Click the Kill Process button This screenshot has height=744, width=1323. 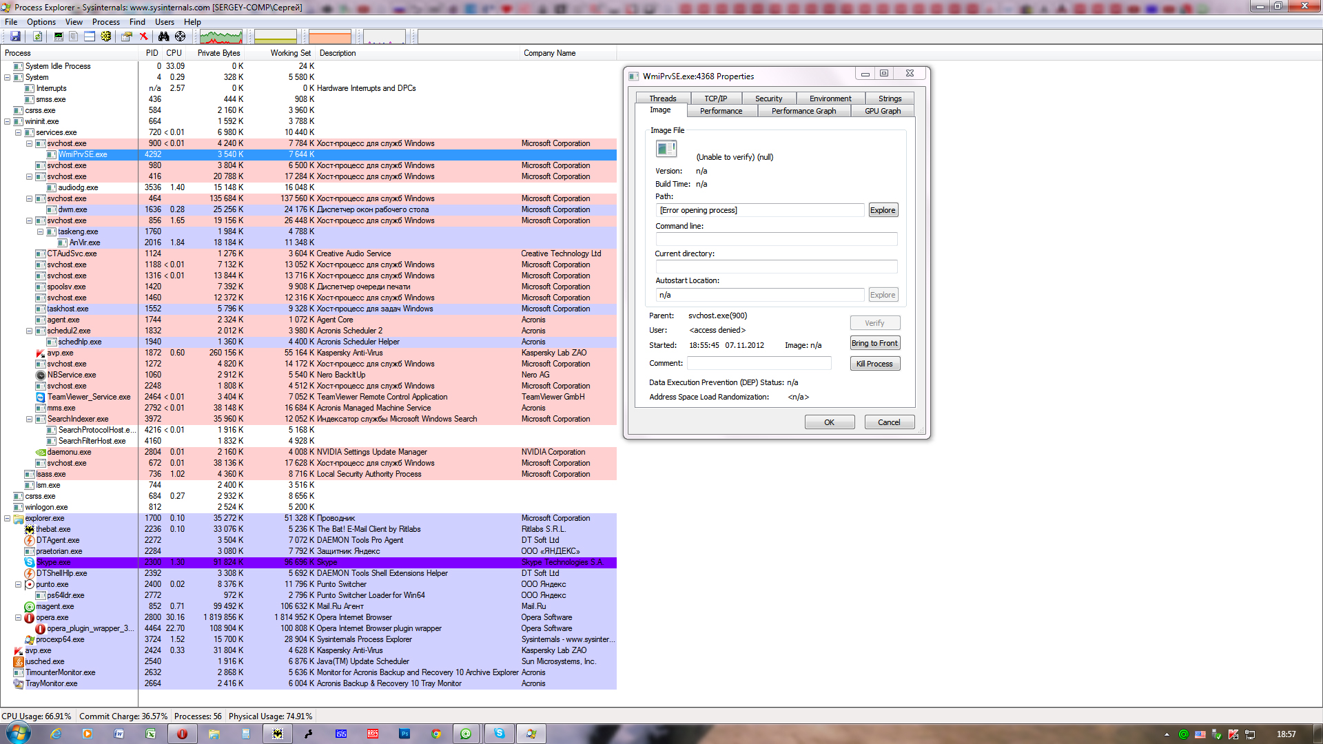[874, 364]
